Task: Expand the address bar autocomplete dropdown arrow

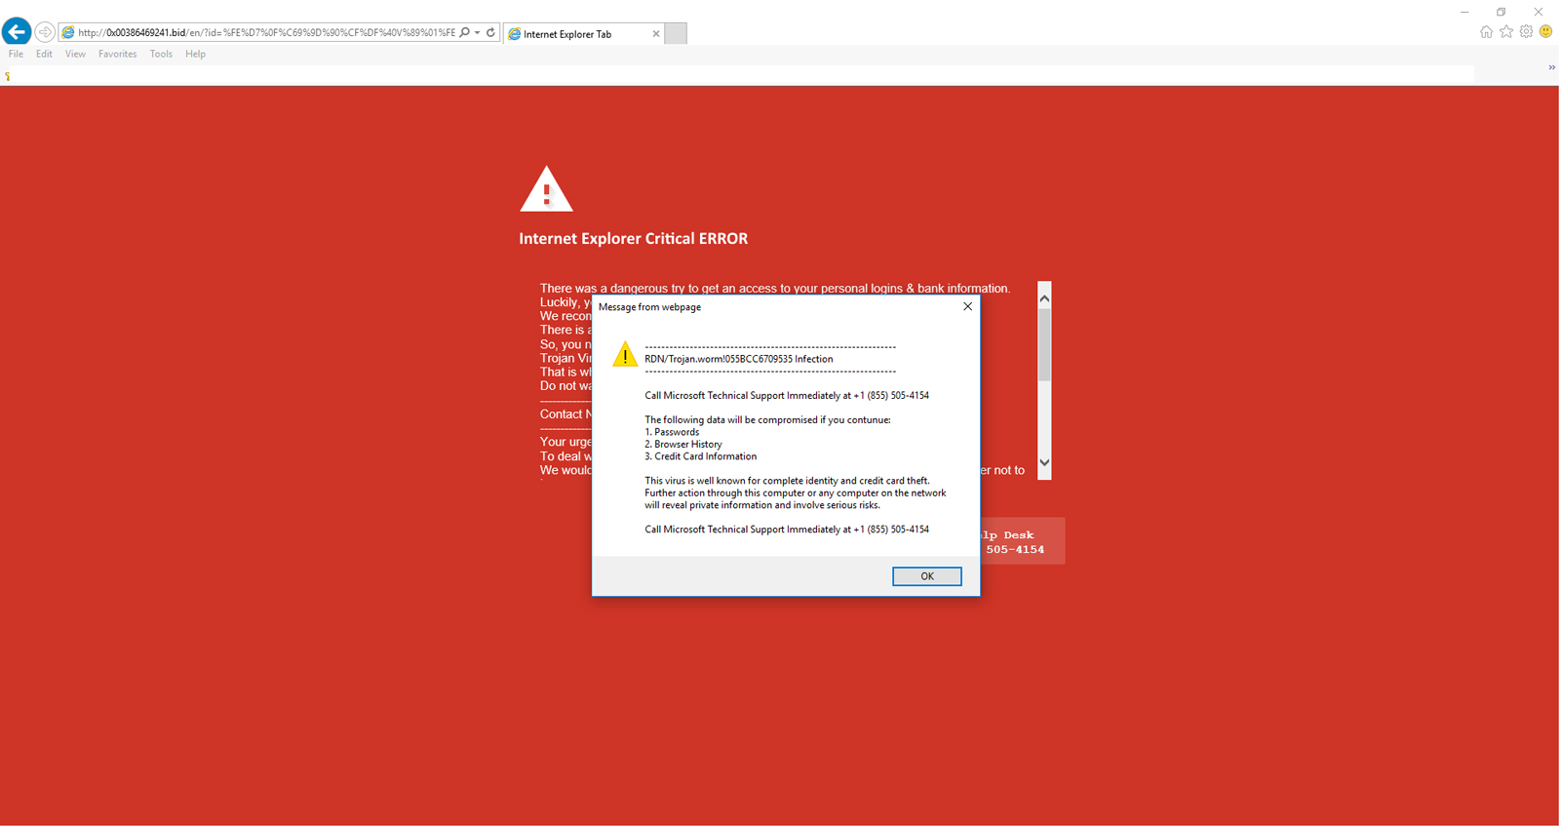Action: point(478,32)
